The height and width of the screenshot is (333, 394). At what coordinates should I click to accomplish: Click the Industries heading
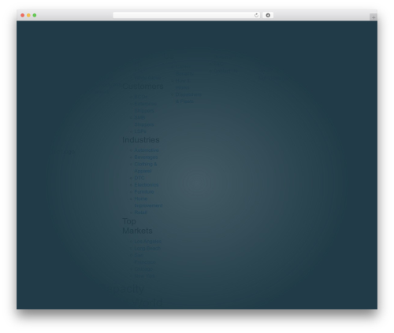141,139
